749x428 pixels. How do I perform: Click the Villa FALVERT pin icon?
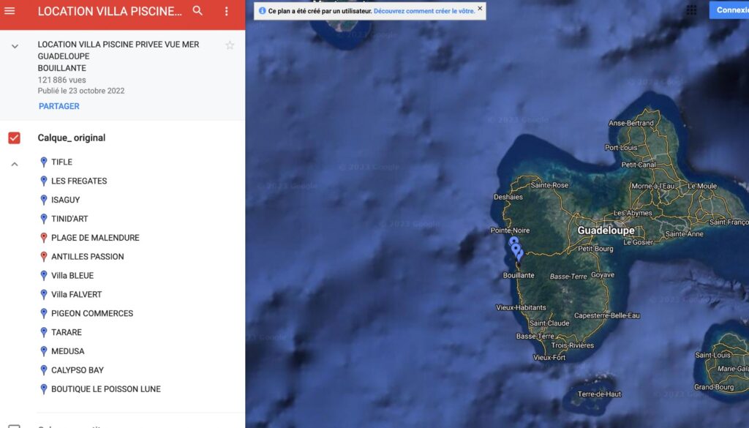click(x=43, y=294)
